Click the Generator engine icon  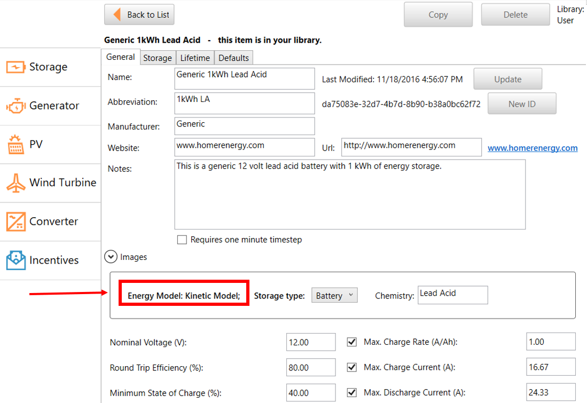click(15, 106)
